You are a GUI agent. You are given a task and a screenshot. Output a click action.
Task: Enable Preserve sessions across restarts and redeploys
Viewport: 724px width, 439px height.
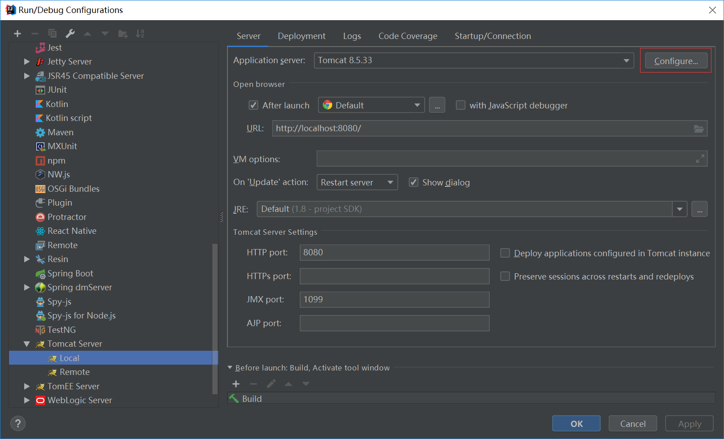(x=505, y=276)
